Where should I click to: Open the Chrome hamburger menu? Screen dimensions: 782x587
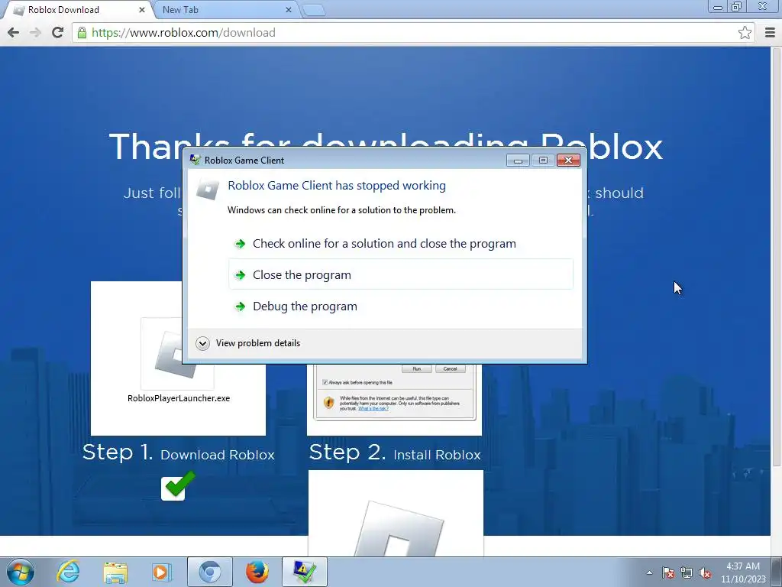[770, 32]
